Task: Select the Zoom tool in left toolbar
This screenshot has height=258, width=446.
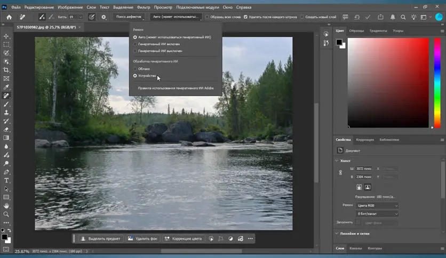Action: pos(6,214)
